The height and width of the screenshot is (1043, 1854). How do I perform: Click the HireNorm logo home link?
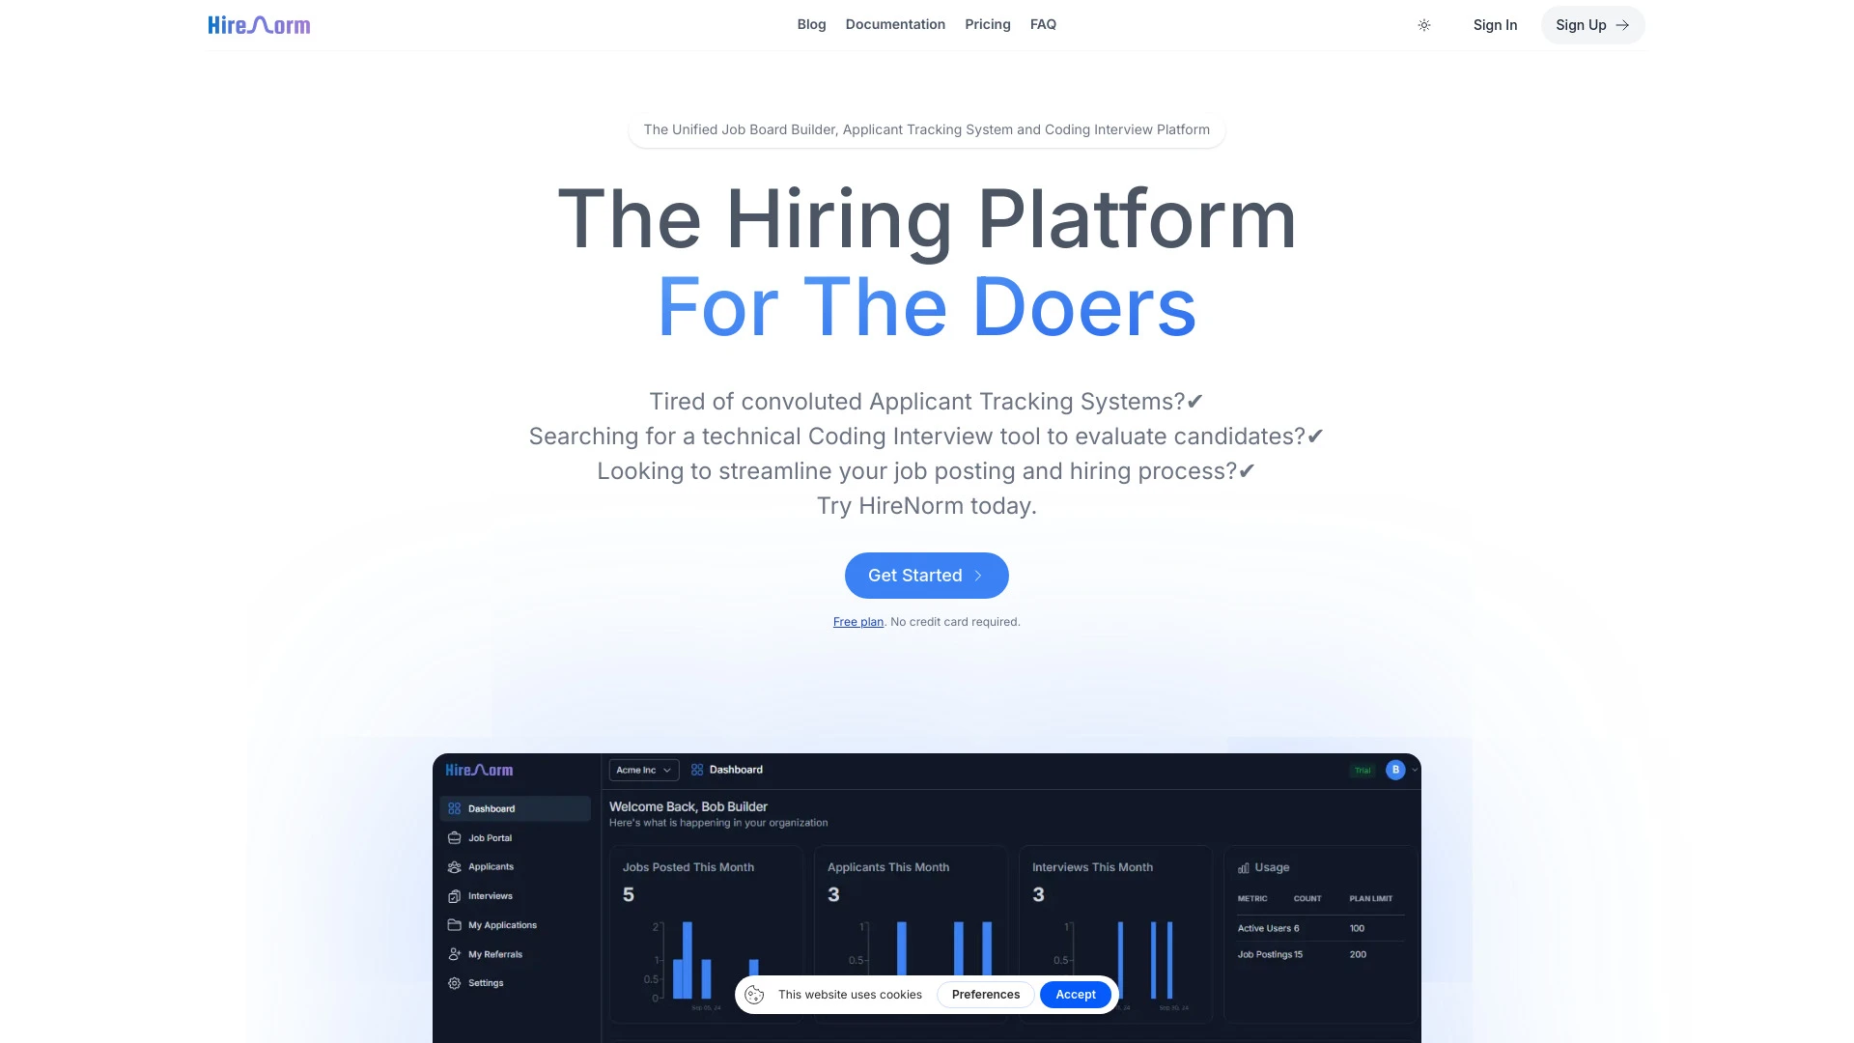click(x=259, y=24)
